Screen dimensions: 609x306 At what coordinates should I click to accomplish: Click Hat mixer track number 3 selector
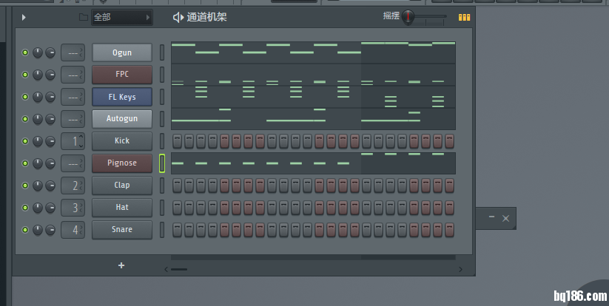tap(73, 208)
